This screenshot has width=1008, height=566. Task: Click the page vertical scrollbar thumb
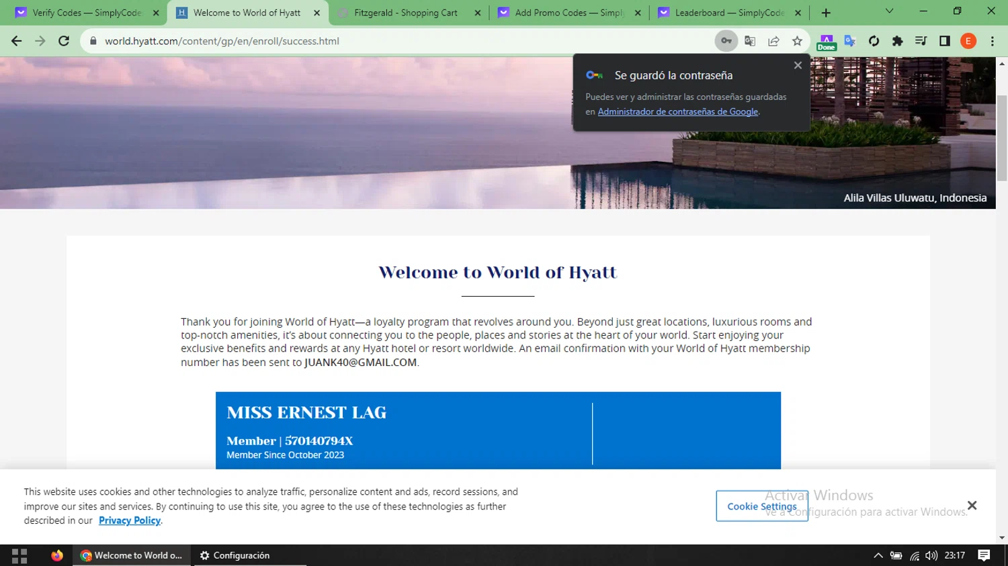pyautogui.click(x=1002, y=138)
